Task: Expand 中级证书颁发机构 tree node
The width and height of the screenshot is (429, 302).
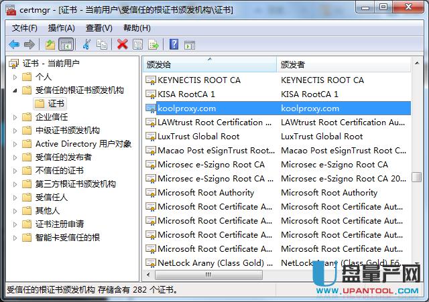Action: pos(15,131)
